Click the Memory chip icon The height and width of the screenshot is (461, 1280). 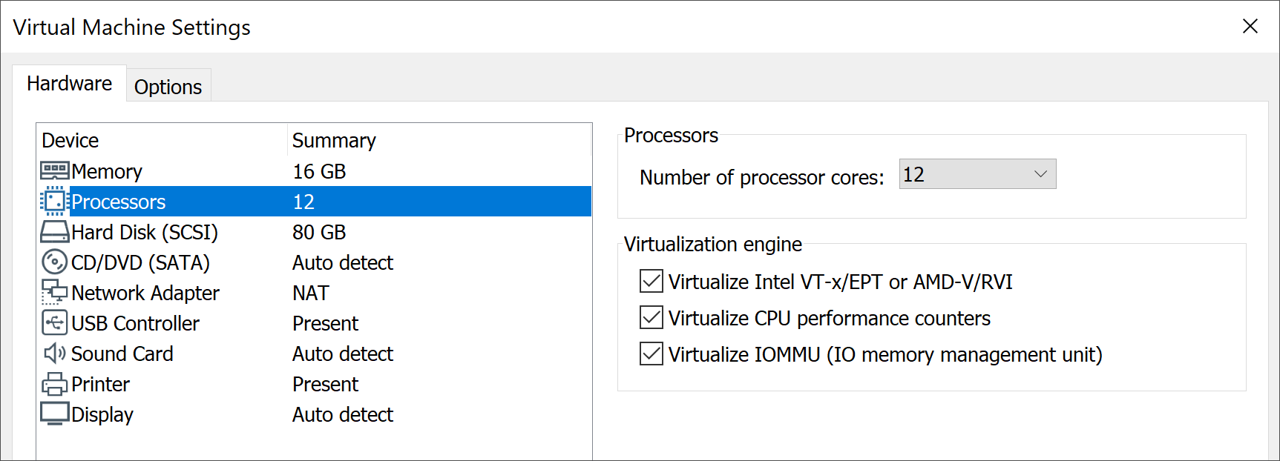55,171
